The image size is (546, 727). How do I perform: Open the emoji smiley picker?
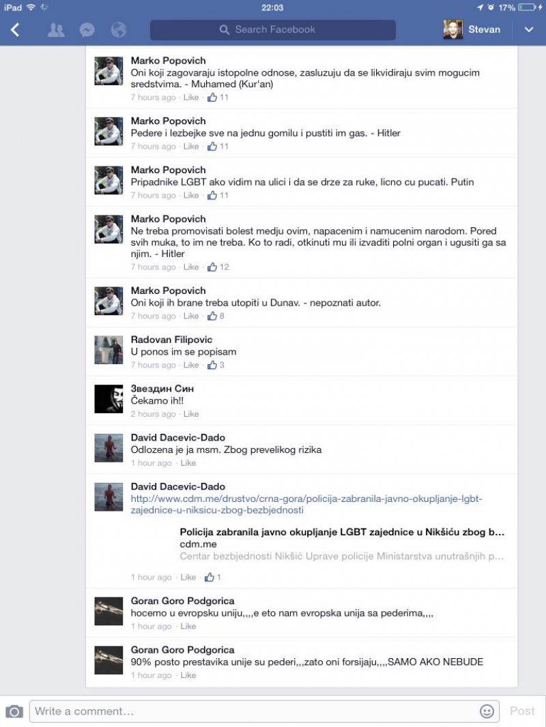coord(487,711)
